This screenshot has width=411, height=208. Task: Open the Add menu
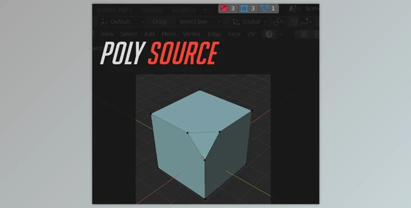tap(149, 34)
